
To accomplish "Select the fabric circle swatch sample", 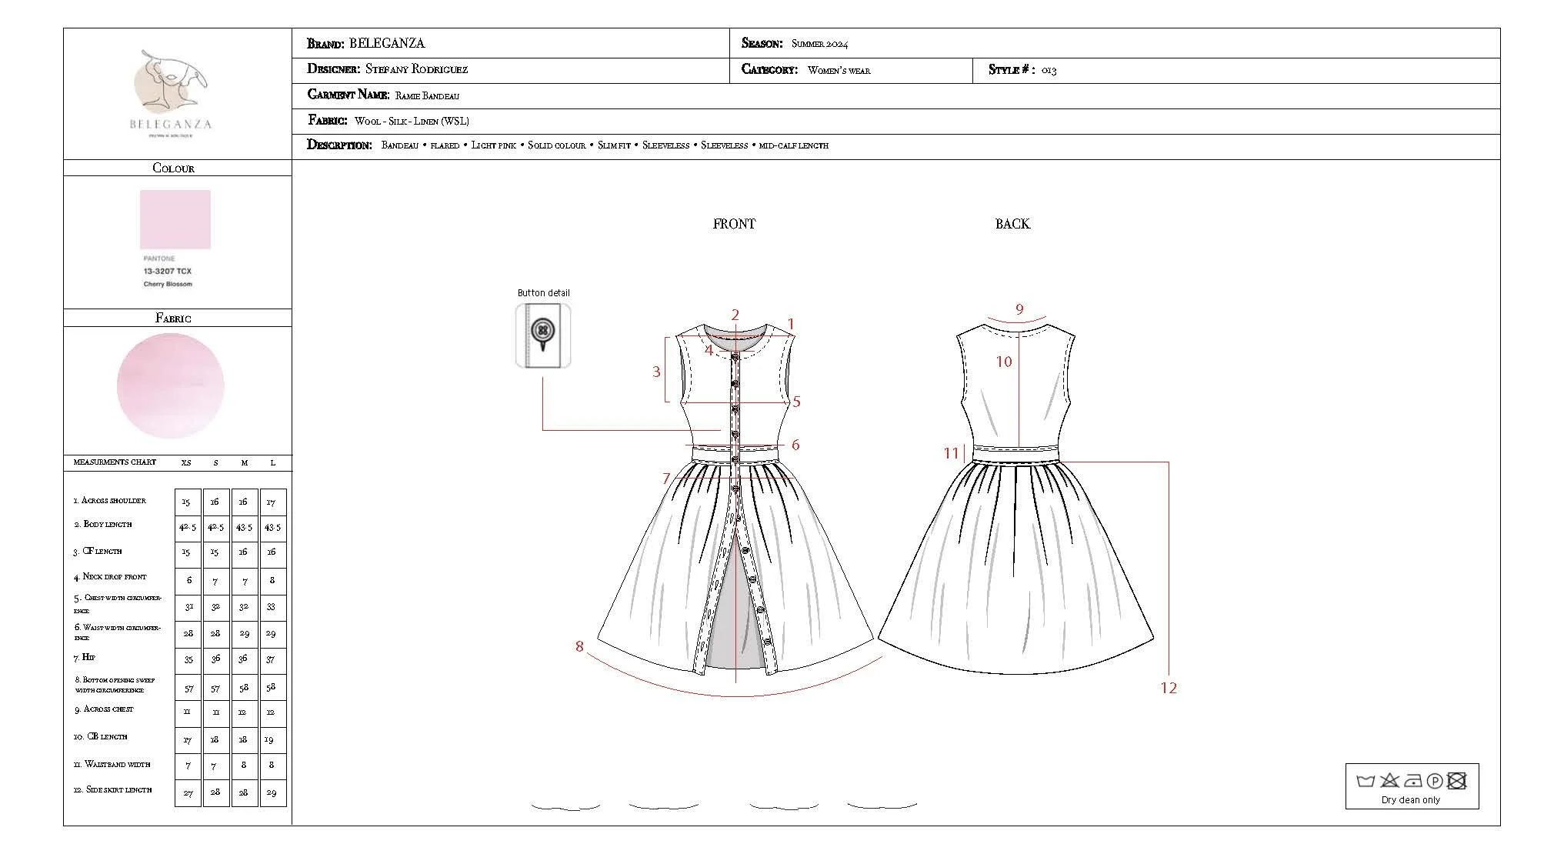I will pos(173,386).
